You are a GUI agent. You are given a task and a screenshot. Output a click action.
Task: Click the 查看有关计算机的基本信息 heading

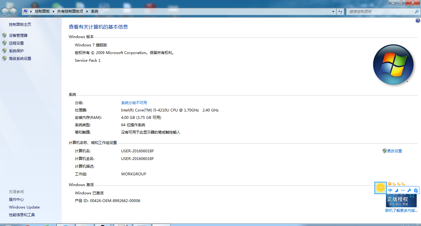coord(98,27)
